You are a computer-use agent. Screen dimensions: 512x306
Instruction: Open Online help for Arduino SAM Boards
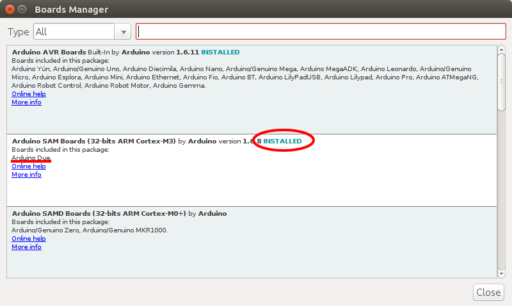point(29,166)
